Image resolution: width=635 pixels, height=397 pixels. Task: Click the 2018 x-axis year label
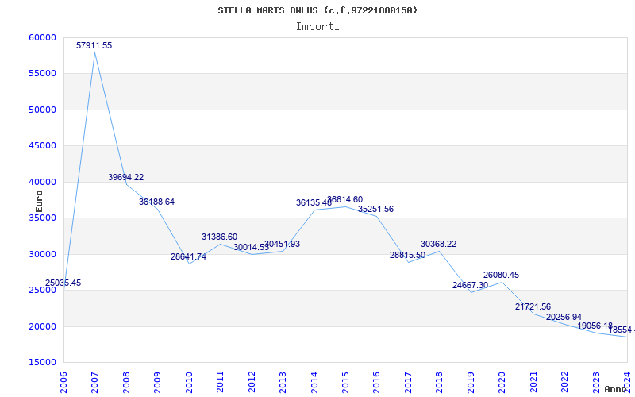439,382
